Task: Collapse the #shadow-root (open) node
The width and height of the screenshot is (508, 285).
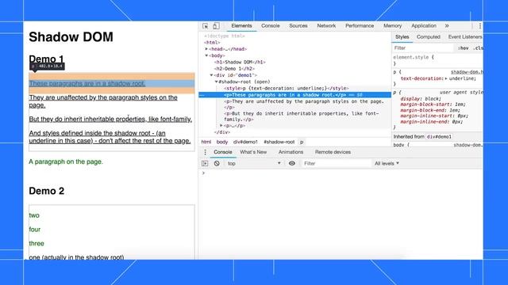Action: click(217, 82)
